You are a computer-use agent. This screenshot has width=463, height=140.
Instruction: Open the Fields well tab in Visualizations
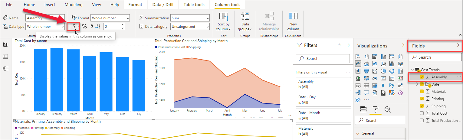(x=363, y=109)
